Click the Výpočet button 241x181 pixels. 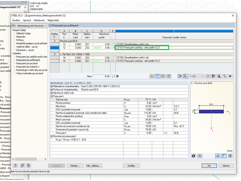[56, 166]
